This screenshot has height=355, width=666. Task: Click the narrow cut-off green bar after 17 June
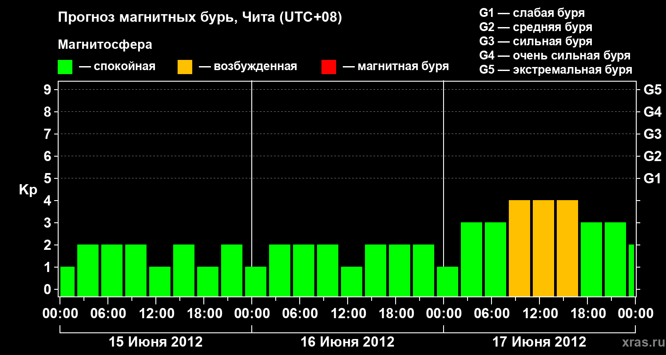631,270
